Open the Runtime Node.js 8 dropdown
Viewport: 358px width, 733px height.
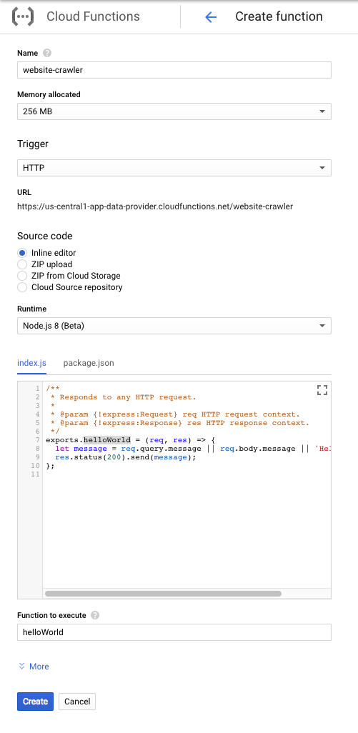point(174,326)
